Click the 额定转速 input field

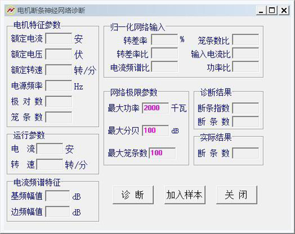(59, 70)
